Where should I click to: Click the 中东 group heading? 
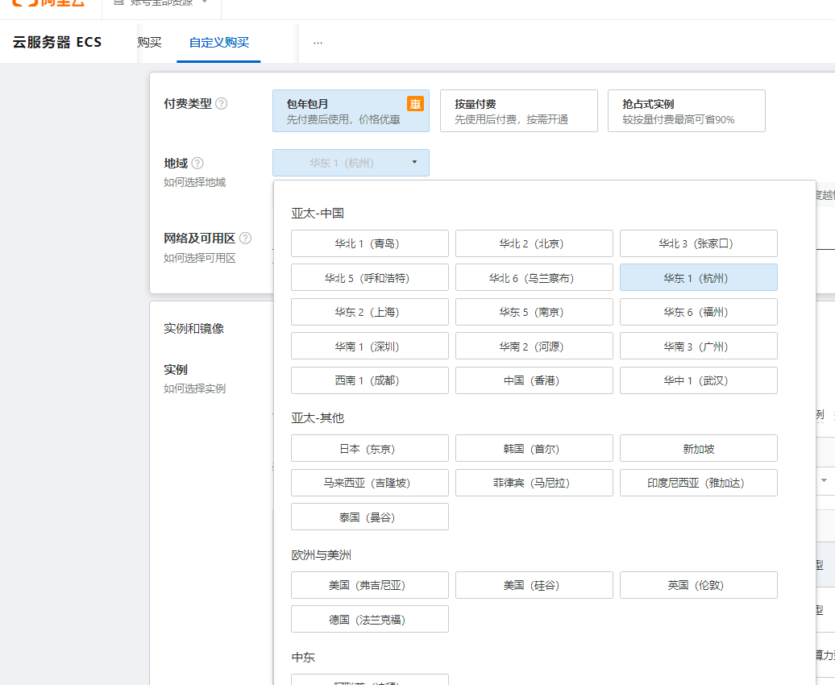pos(303,658)
